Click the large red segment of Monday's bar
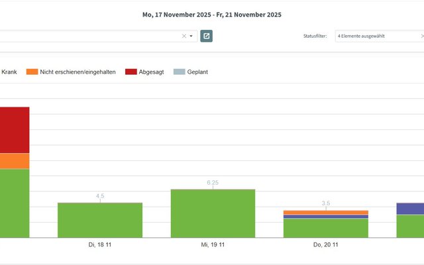The height and width of the screenshot is (265, 424). (x=15, y=130)
